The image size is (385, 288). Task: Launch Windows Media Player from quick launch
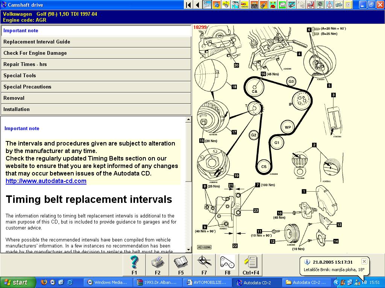coord(53,282)
